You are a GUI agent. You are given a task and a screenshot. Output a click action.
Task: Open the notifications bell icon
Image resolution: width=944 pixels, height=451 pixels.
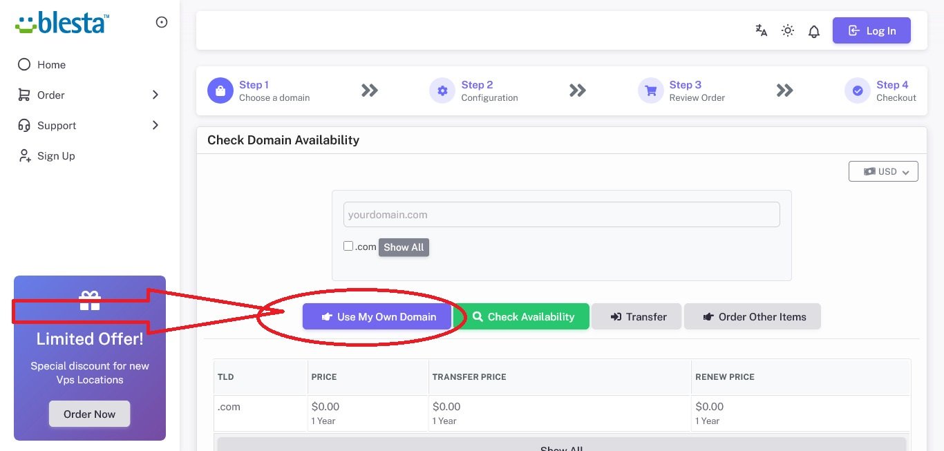814,31
